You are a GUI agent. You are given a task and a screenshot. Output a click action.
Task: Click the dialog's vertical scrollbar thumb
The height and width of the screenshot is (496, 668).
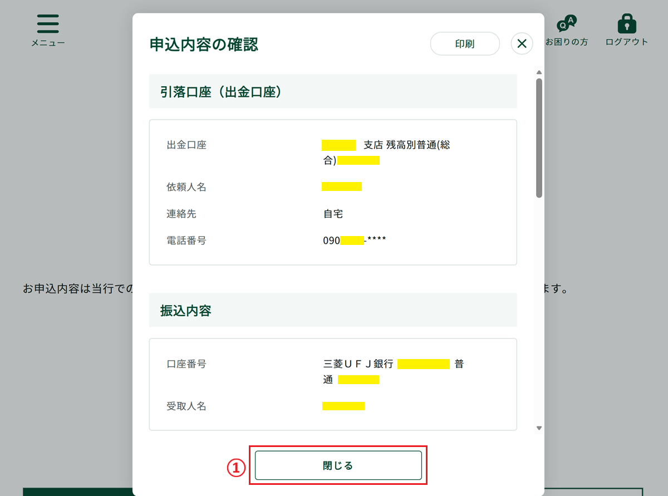point(539,137)
